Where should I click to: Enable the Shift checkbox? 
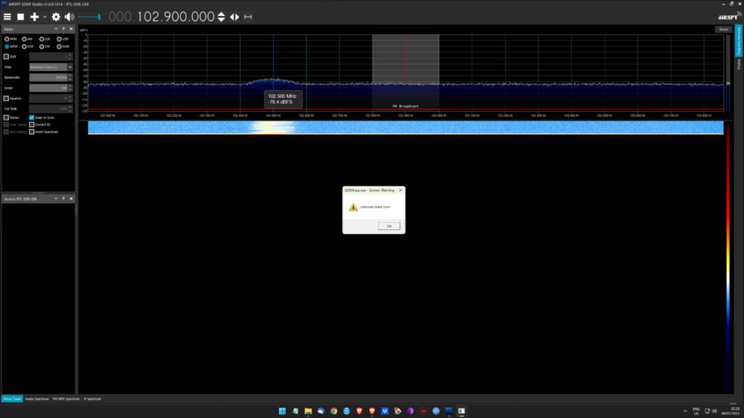pos(6,57)
